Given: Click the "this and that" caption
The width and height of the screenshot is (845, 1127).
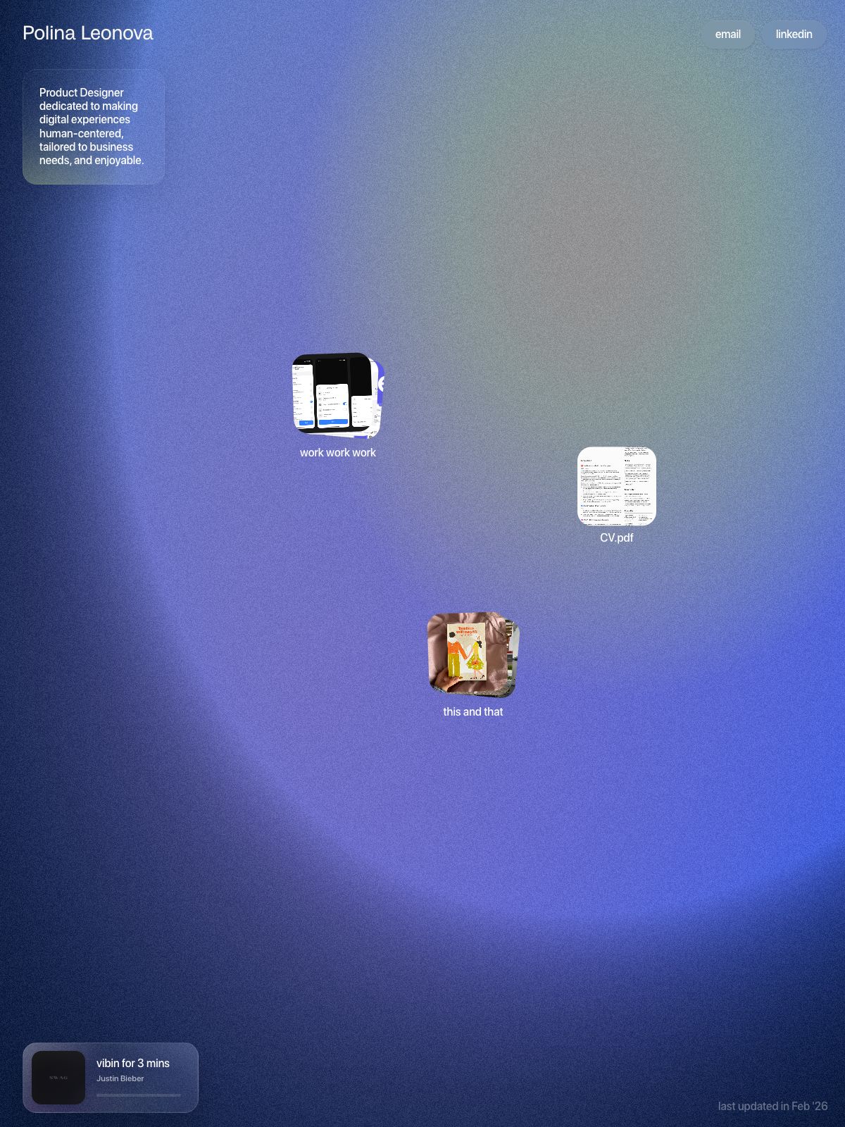Looking at the screenshot, I should pyautogui.click(x=472, y=712).
